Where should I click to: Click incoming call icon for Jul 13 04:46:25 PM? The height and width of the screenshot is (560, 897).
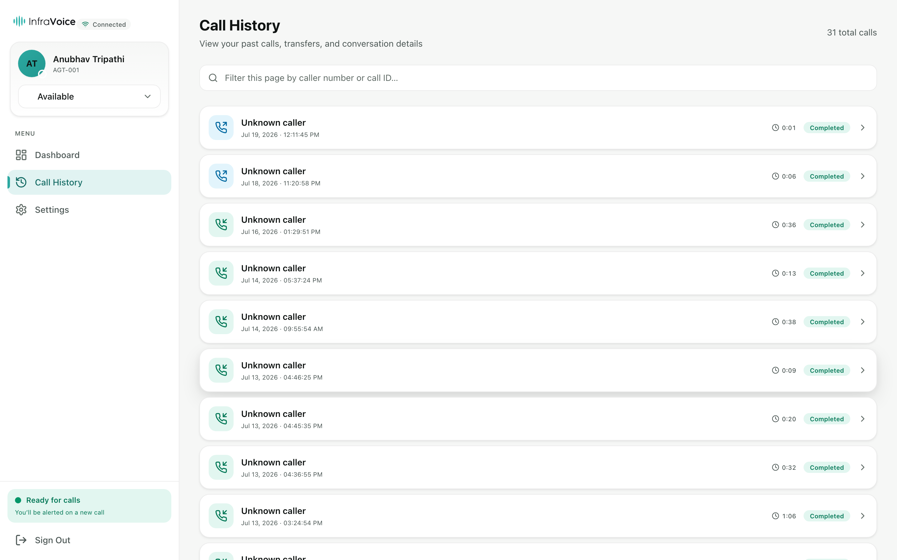click(x=221, y=370)
